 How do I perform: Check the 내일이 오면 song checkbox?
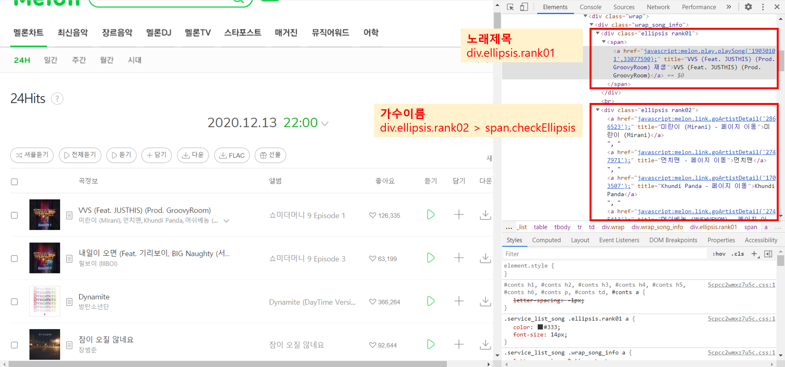(15, 259)
